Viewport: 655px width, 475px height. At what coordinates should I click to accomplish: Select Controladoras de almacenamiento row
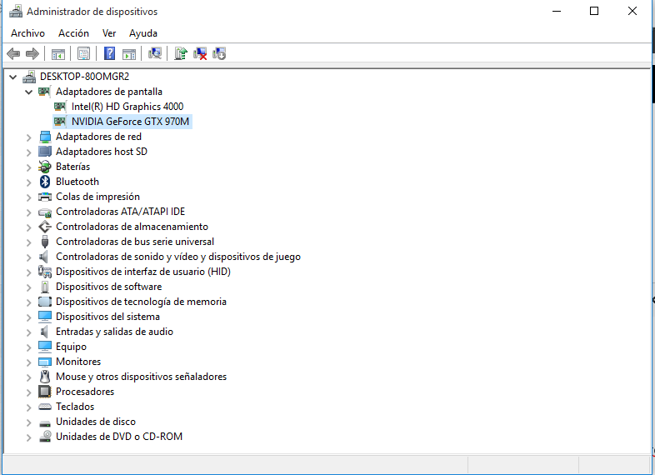132,227
